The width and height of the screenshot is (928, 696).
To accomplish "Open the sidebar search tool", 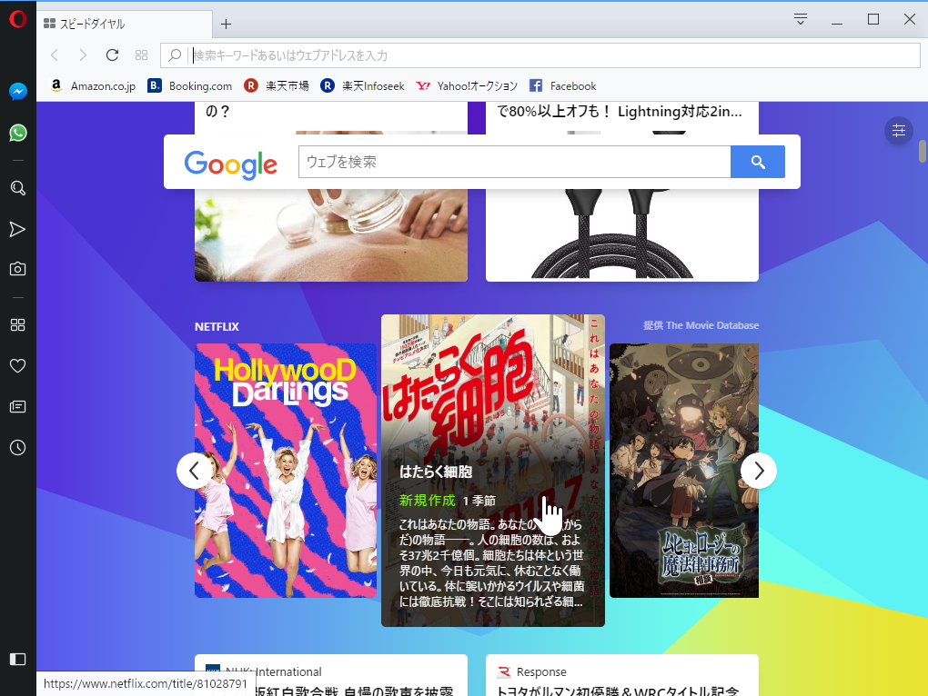I will (x=17, y=188).
